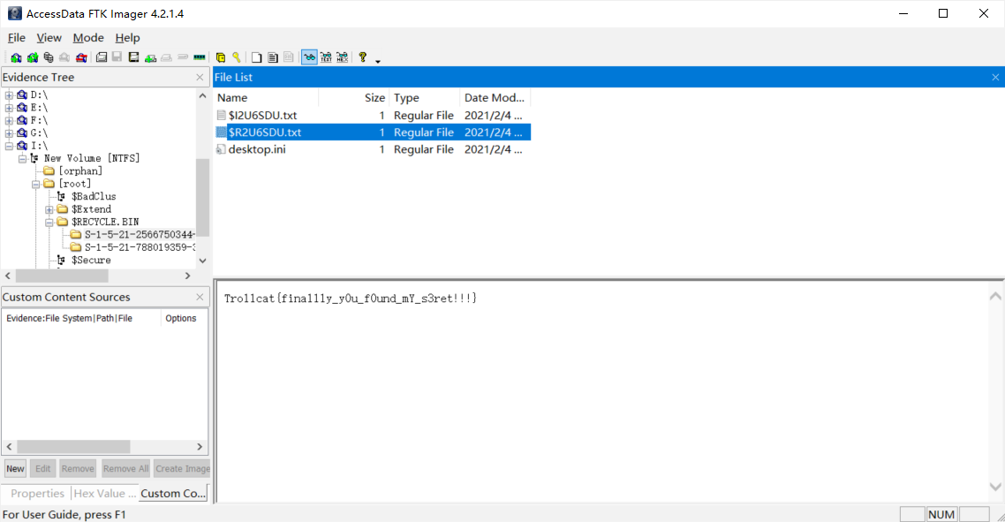Click the Remove All Evidence Items icon
The image size is (1005, 522).
81,57
